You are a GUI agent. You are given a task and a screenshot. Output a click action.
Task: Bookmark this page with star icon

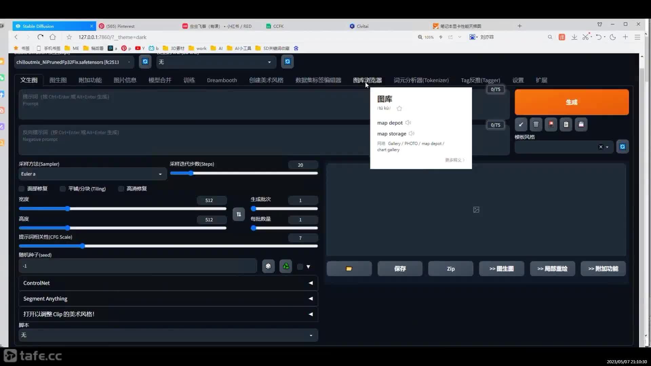69,37
